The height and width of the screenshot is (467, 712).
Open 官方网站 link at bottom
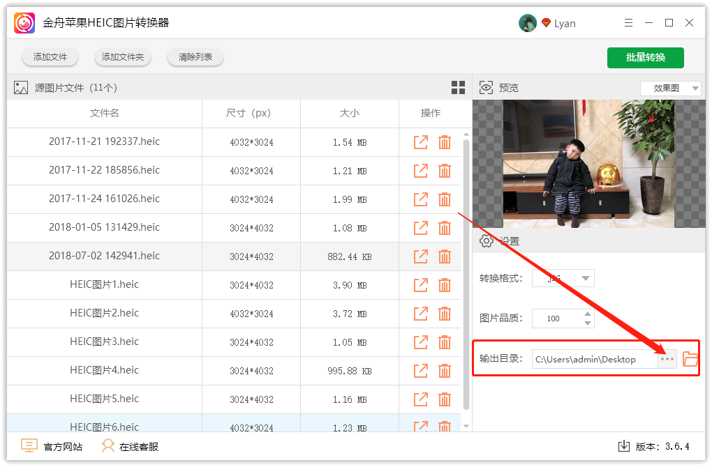(52, 447)
